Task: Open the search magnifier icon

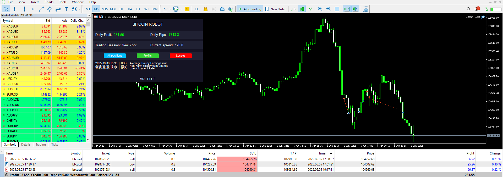Action: tap(468, 9)
